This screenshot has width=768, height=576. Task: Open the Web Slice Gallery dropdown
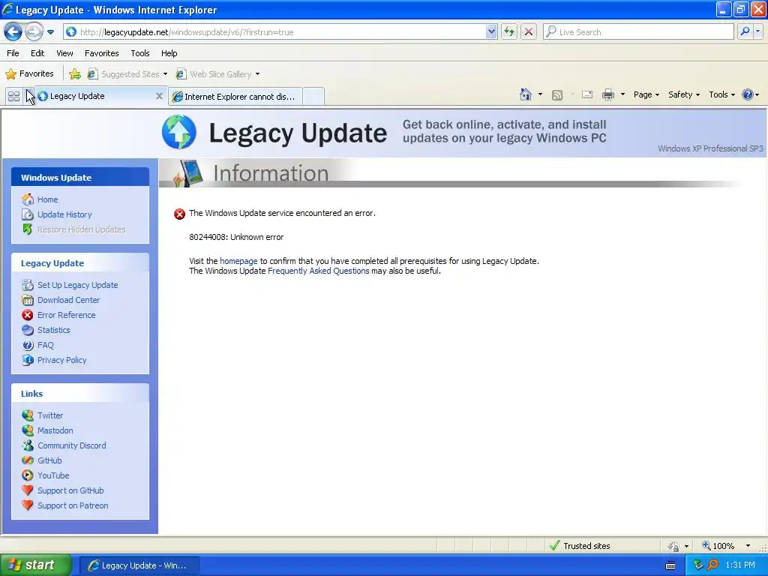click(218, 74)
